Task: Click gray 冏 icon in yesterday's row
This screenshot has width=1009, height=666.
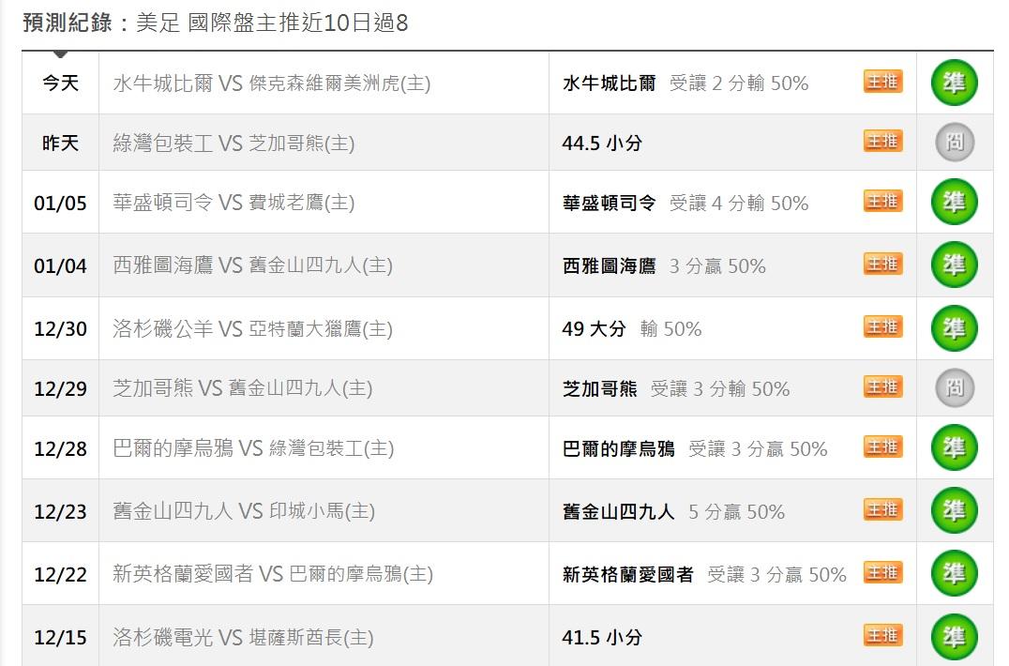Action: (954, 143)
